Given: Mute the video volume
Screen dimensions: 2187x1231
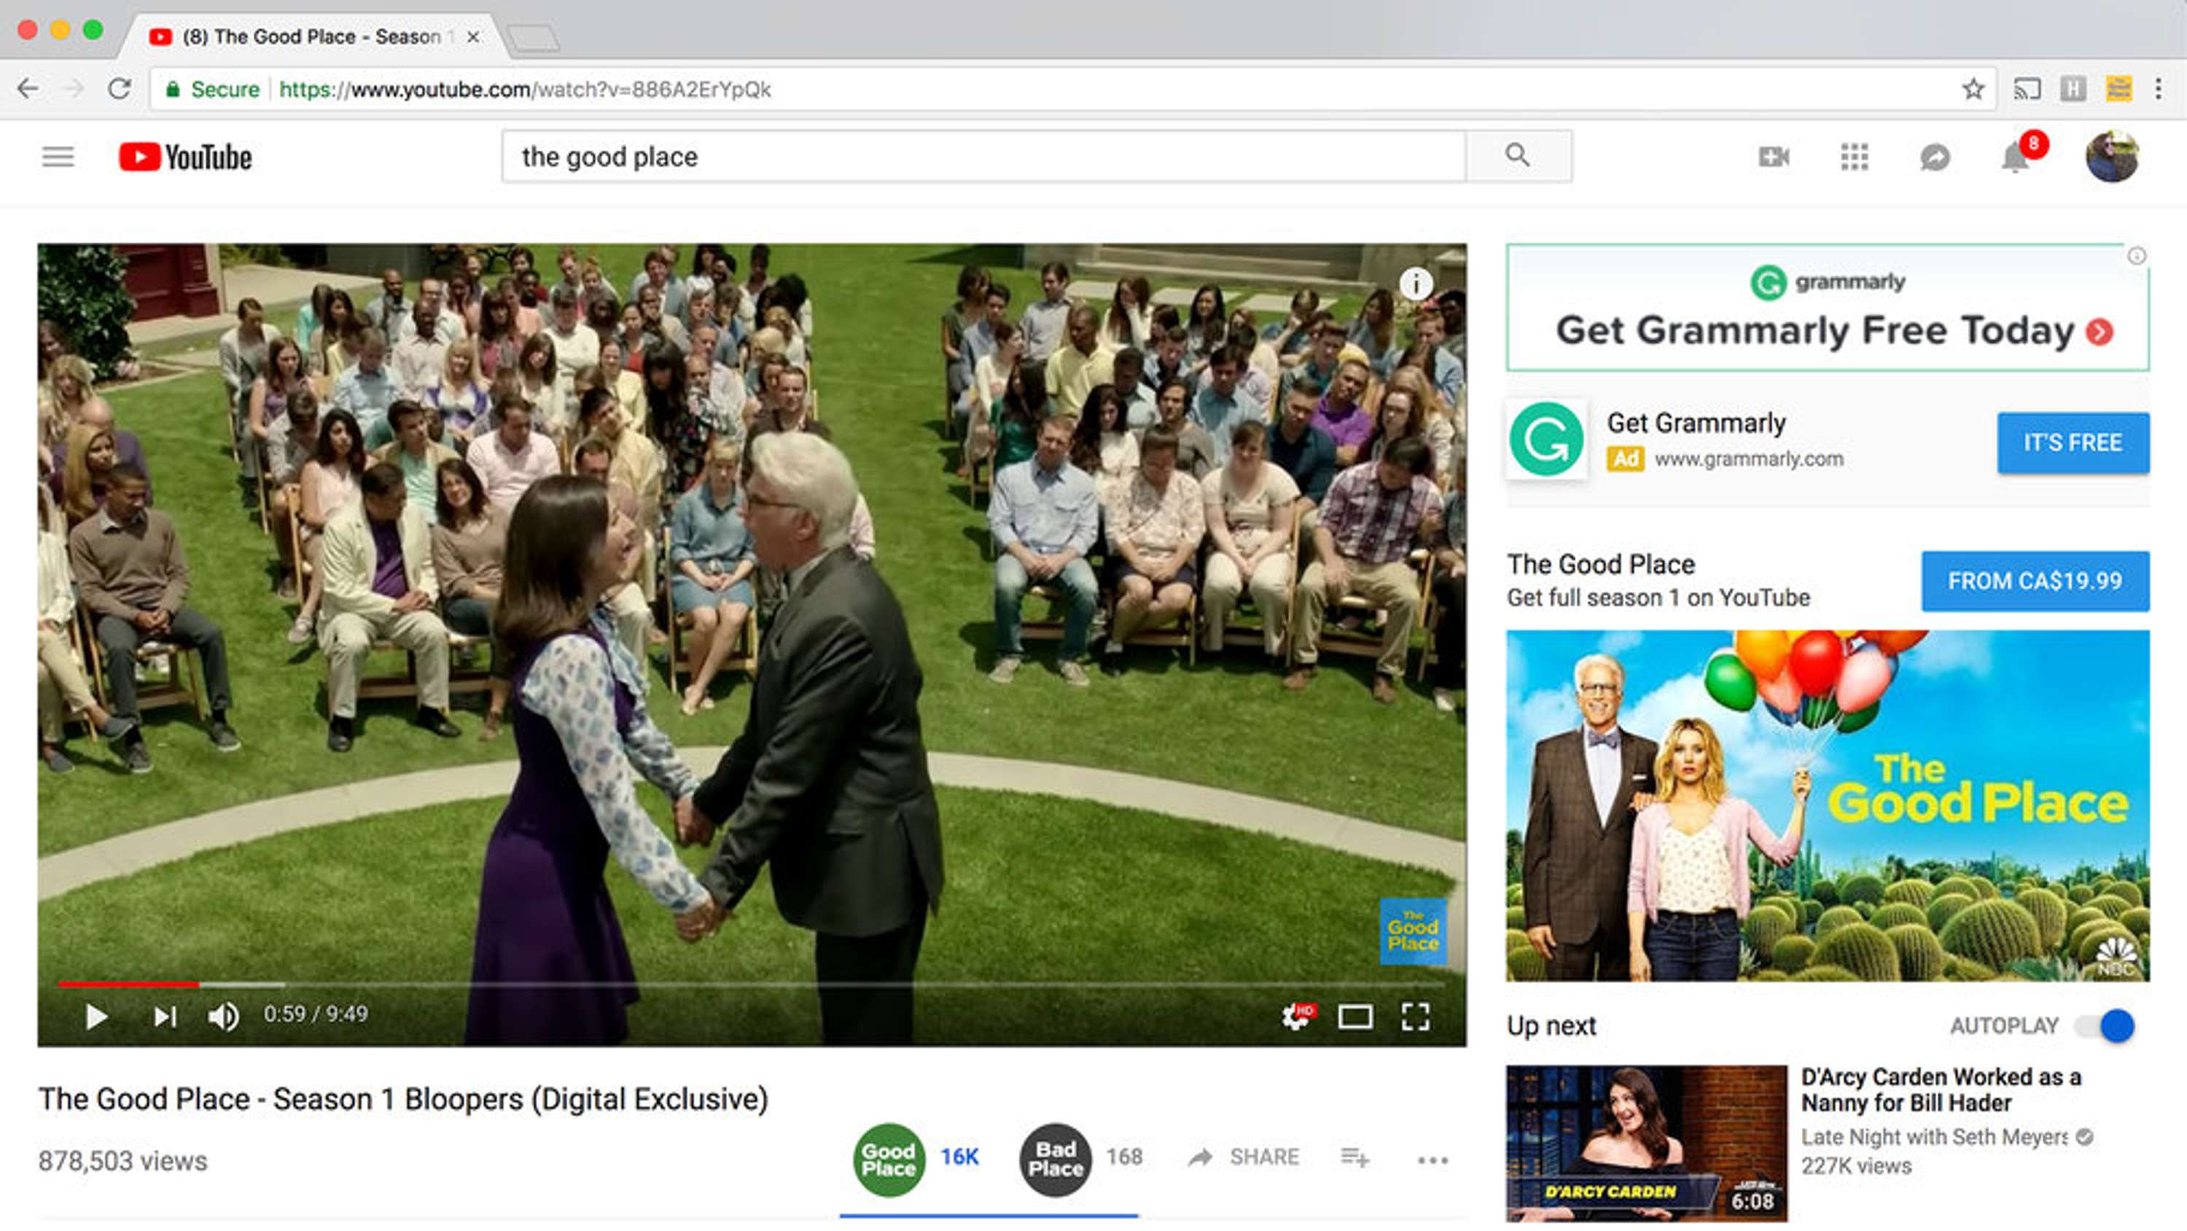Looking at the screenshot, I should coord(223,1015).
